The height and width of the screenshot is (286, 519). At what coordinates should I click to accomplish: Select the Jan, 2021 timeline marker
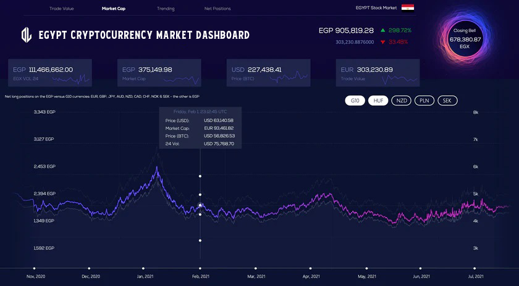[144, 268]
